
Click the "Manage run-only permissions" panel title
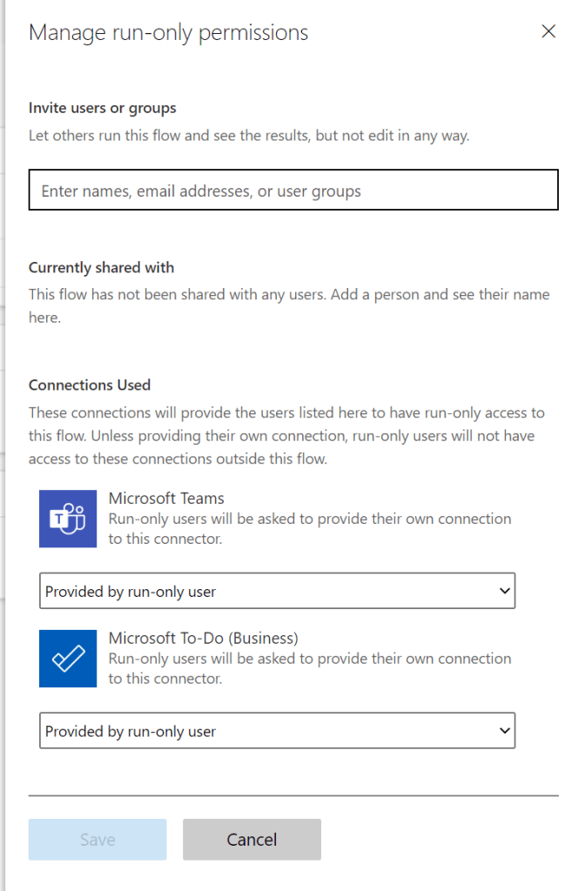click(168, 33)
